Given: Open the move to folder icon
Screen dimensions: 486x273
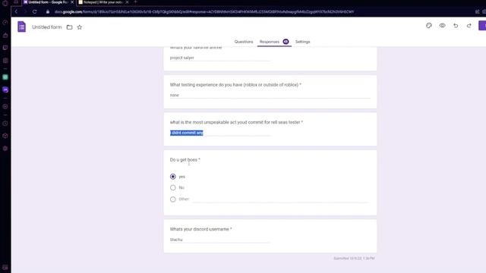Looking at the screenshot, I should click(x=69, y=27).
